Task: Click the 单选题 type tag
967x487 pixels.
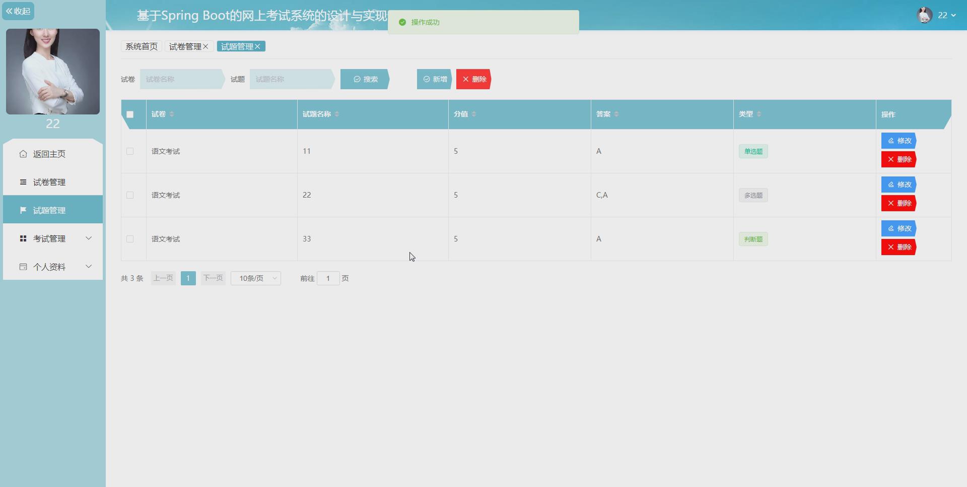Action: tap(753, 151)
